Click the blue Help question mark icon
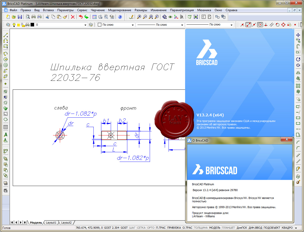The width and height of the screenshot is (304, 232). pos(120,17)
